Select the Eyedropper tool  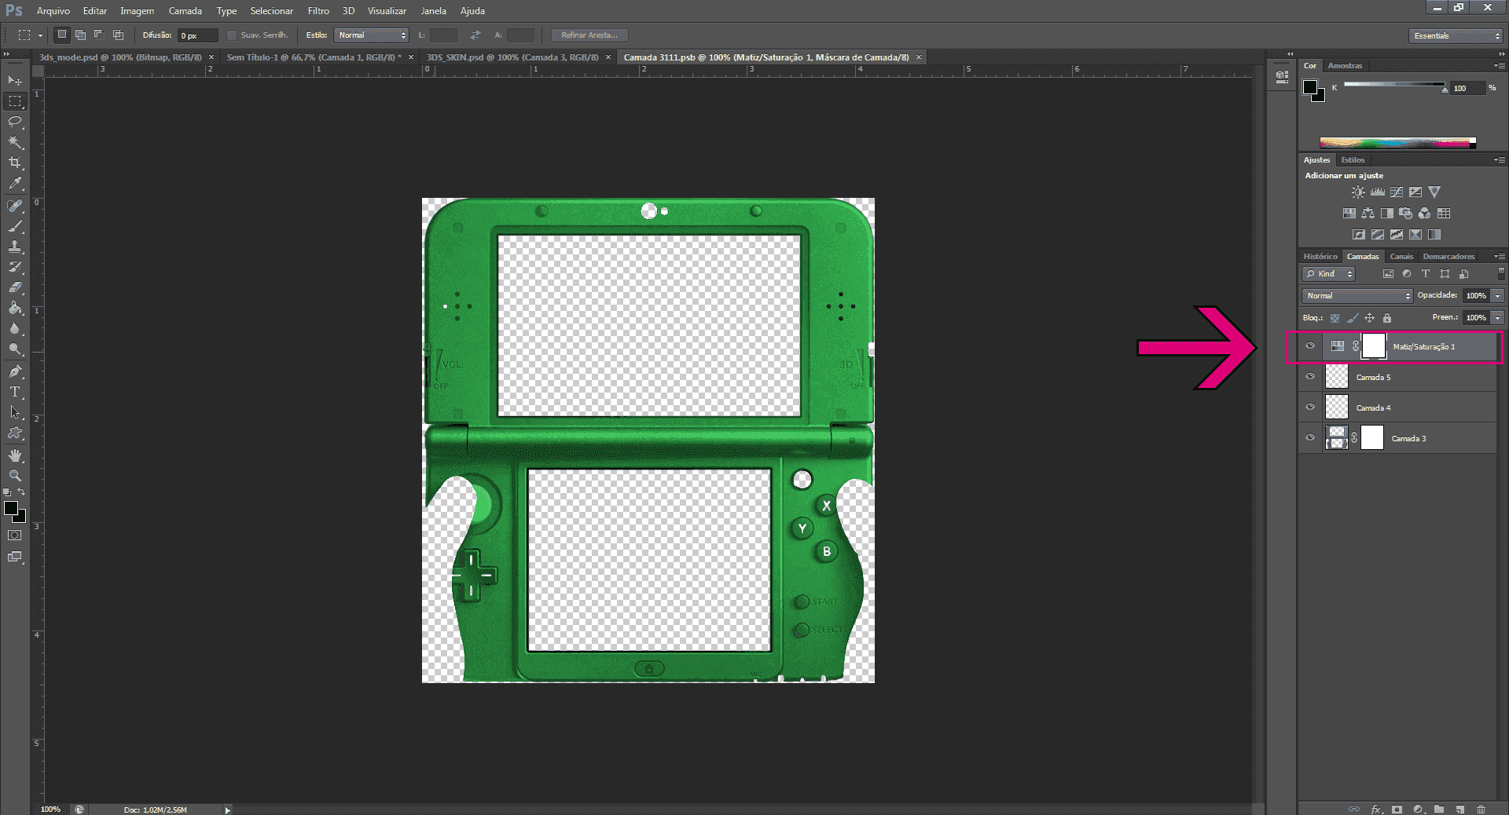[x=15, y=183]
